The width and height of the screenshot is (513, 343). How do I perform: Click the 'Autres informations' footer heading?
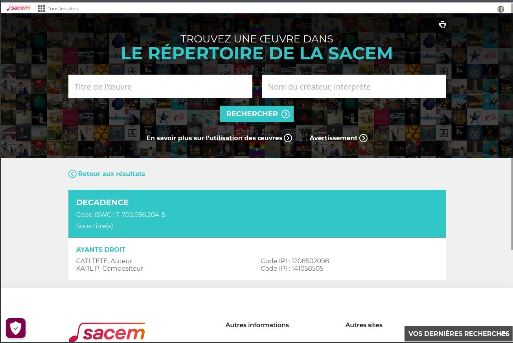pyautogui.click(x=257, y=325)
